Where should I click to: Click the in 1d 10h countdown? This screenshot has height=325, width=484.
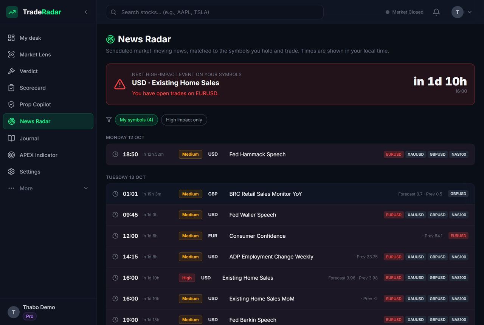[440, 81]
